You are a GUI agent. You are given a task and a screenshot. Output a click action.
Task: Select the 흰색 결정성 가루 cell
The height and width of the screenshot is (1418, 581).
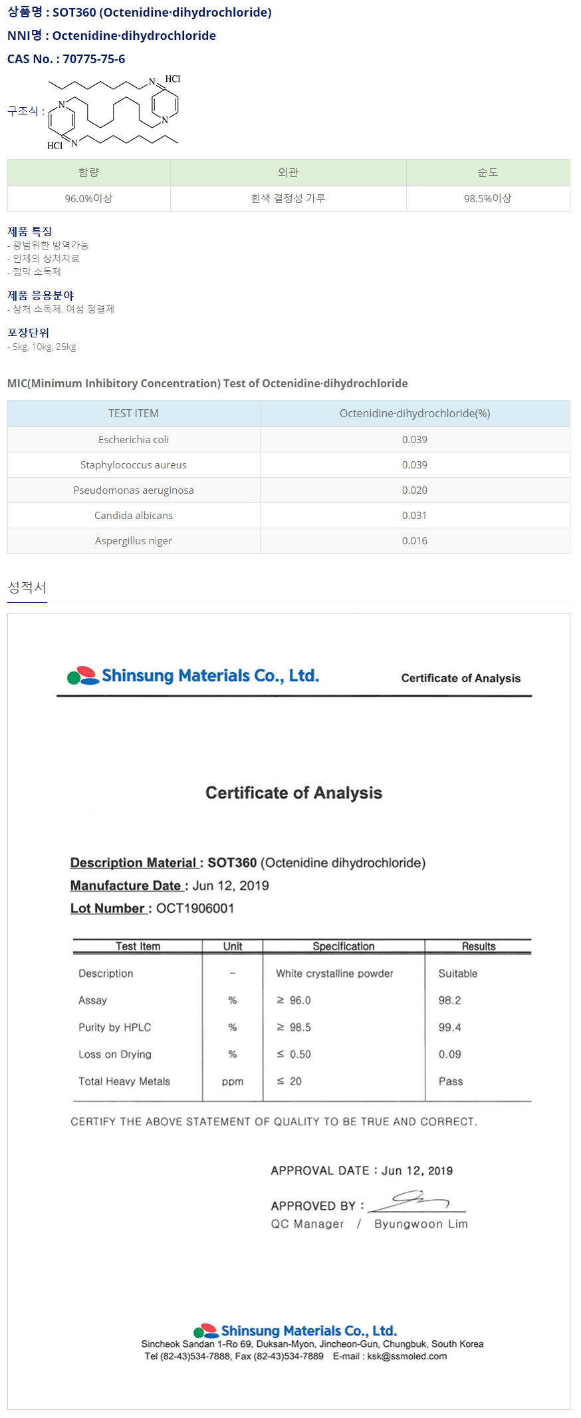[x=289, y=198]
